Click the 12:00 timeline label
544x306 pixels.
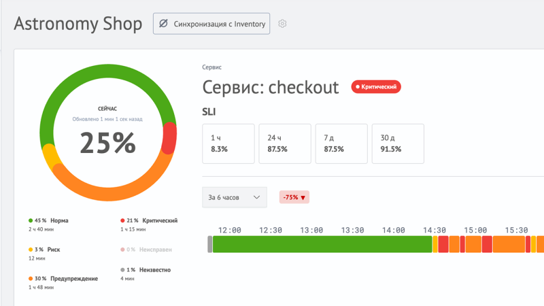[x=229, y=231]
